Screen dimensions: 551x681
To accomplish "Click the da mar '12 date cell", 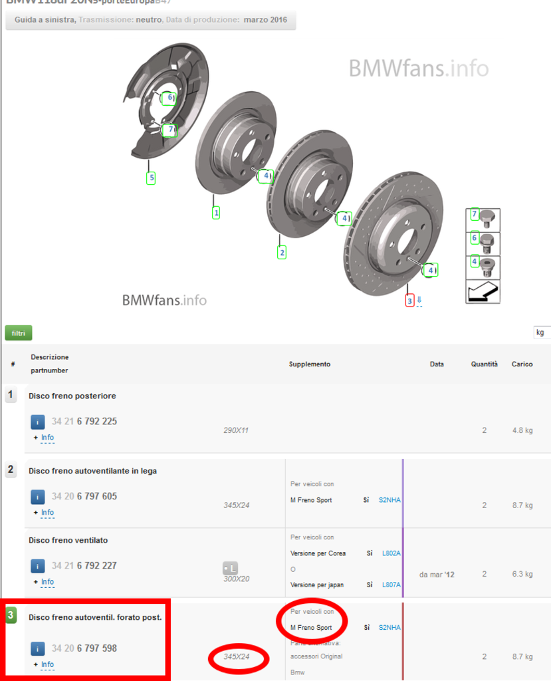I will tap(437, 575).
